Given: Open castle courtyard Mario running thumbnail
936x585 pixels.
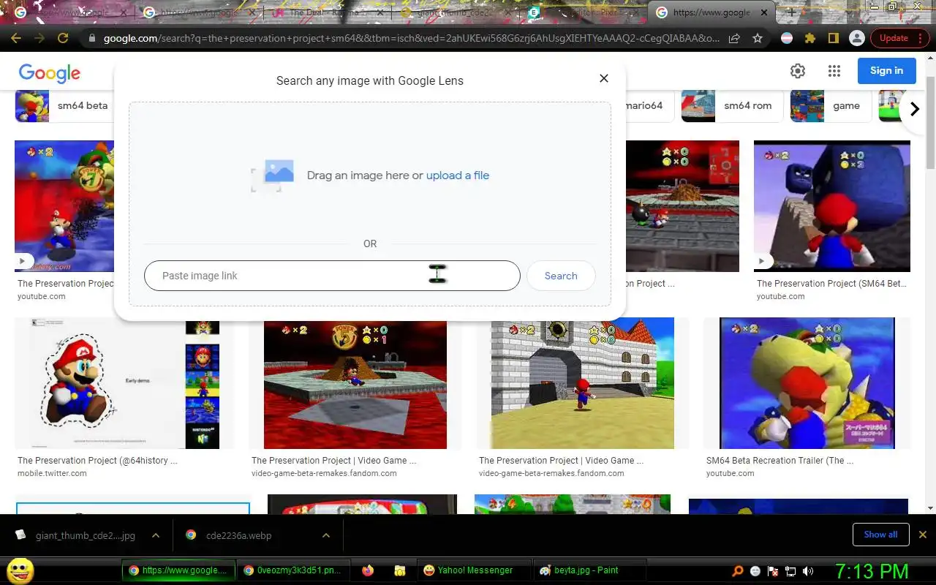Looking at the screenshot, I should (582, 383).
